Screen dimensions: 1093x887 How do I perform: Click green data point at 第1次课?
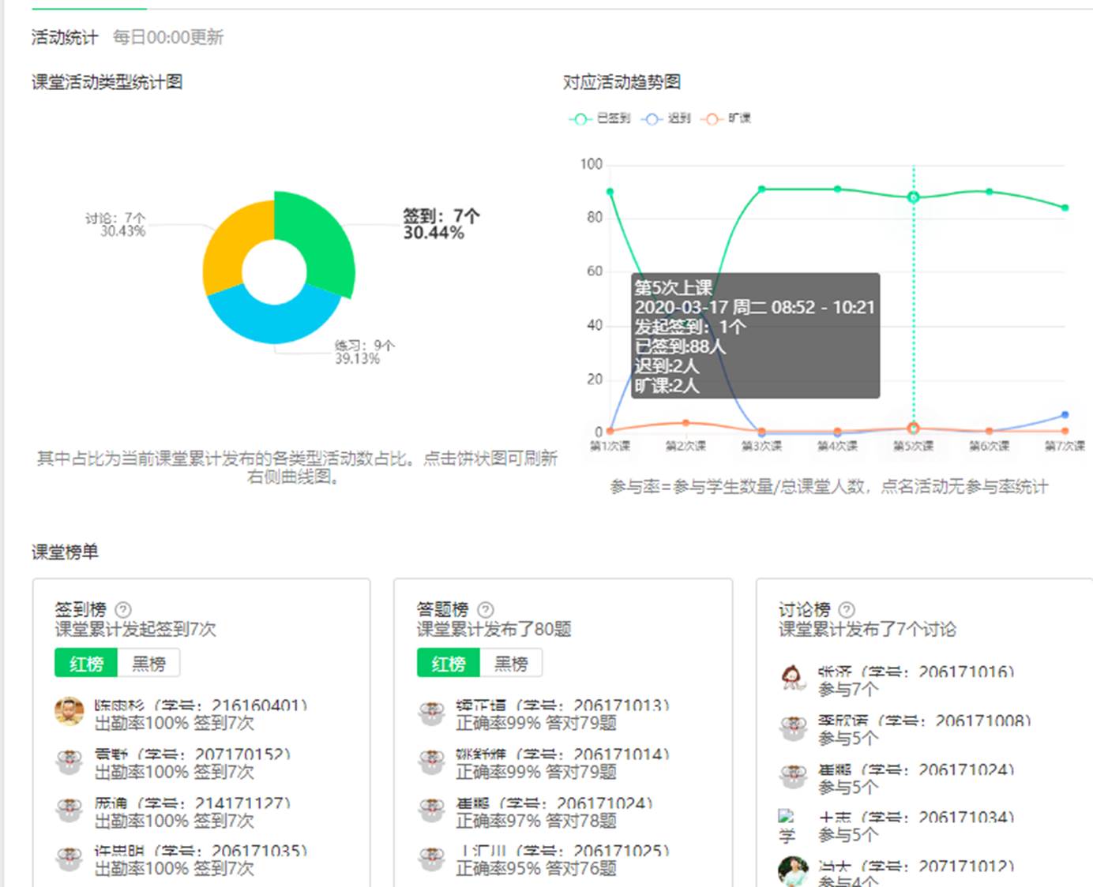click(x=610, y=192)
